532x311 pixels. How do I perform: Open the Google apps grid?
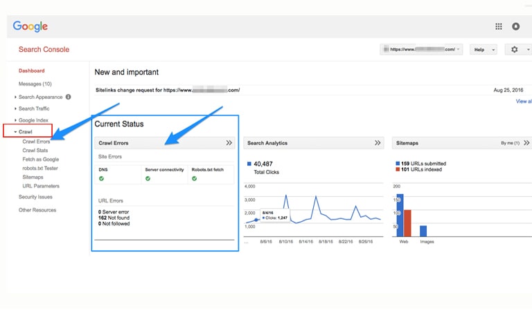pos(499,26)
